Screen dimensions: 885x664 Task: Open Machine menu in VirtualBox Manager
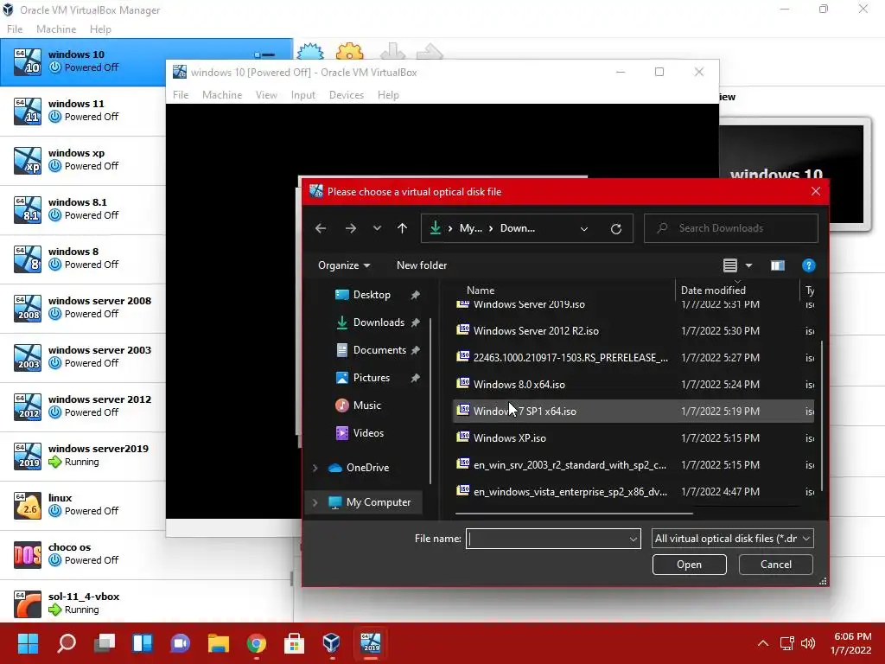point(56,29)
